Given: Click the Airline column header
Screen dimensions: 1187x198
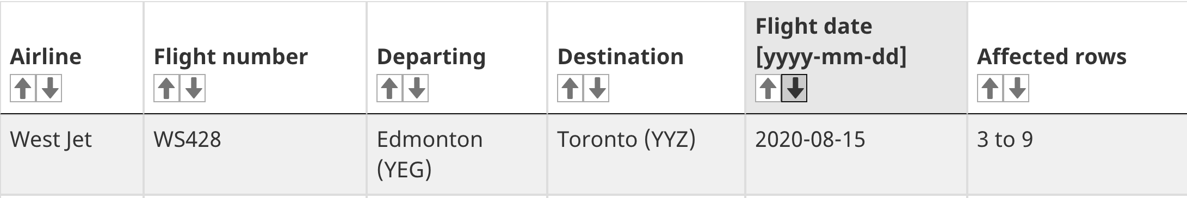Looking at the screenshot, I should tap(46, 57).
